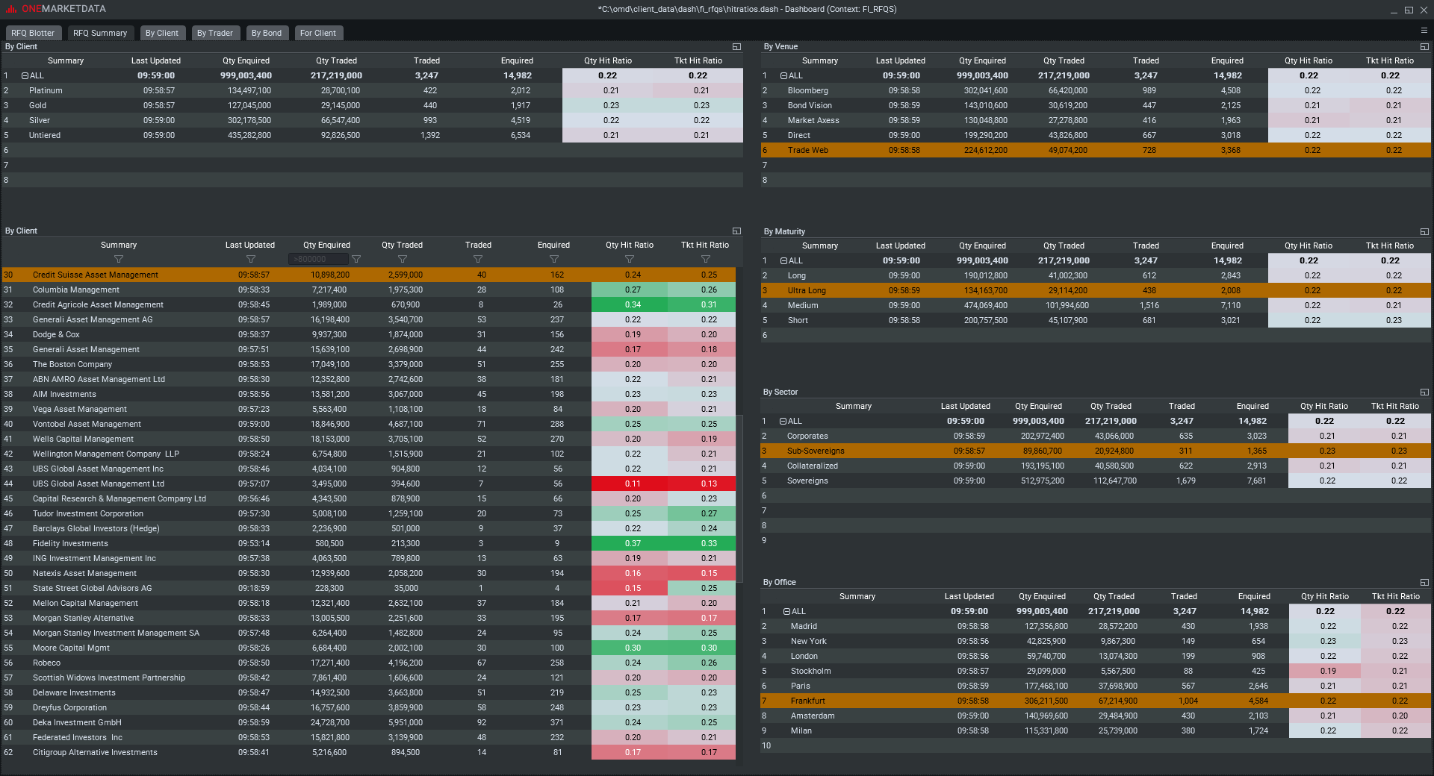The height and width of the screenshot is (776, 1434).
Task: Sort By Sector panel by Tkt Hit Ratio header
Action: coord(1395,406)
